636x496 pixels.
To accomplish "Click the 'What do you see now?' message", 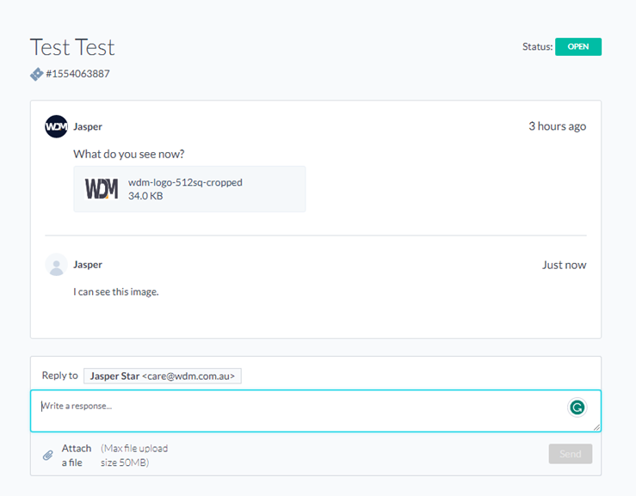I will click(x=128, y=154).
